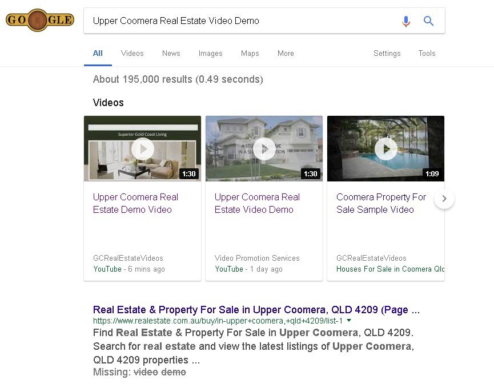Screen dimensions: 494x384
Task: Click the Google logo
Action: 39,19
